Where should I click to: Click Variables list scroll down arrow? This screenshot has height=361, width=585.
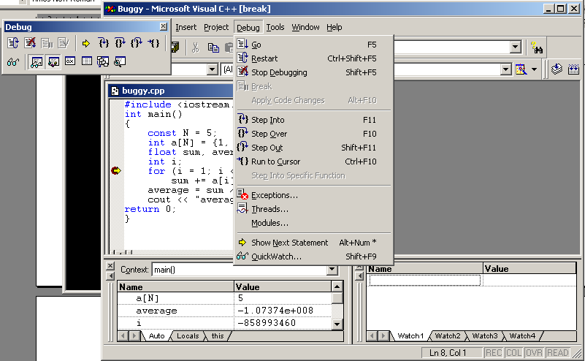[x=337, y=324]
